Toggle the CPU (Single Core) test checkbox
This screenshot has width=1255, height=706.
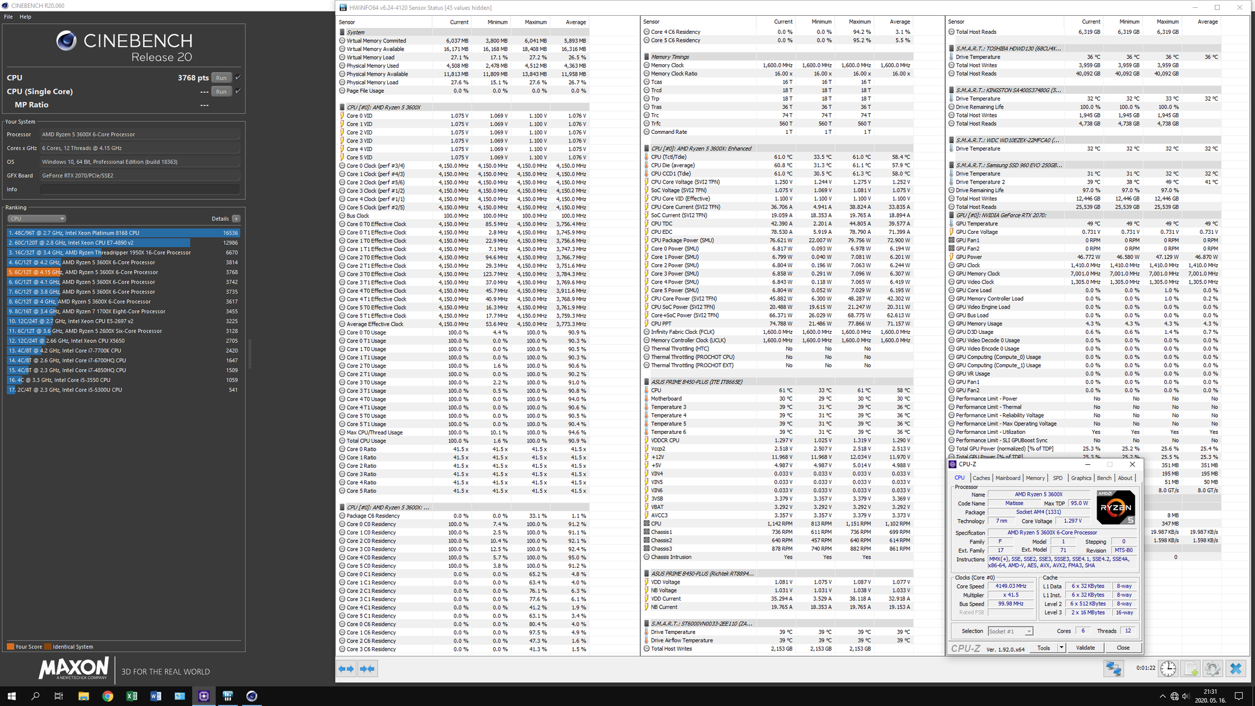238,91
